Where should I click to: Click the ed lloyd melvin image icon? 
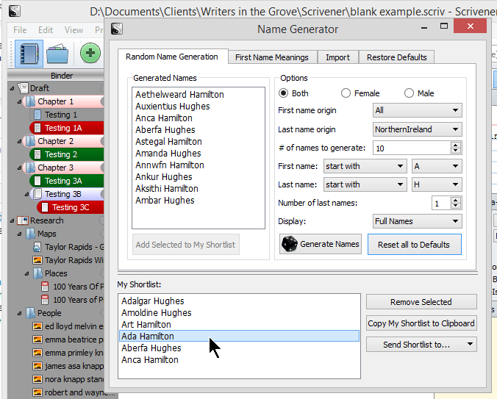[x=37, y=326]
